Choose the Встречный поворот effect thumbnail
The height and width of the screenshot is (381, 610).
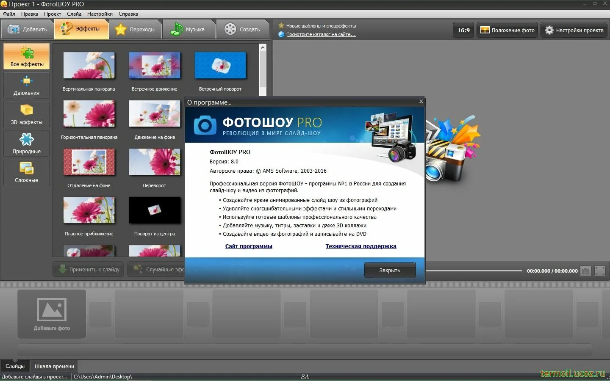tap(220, 65)
